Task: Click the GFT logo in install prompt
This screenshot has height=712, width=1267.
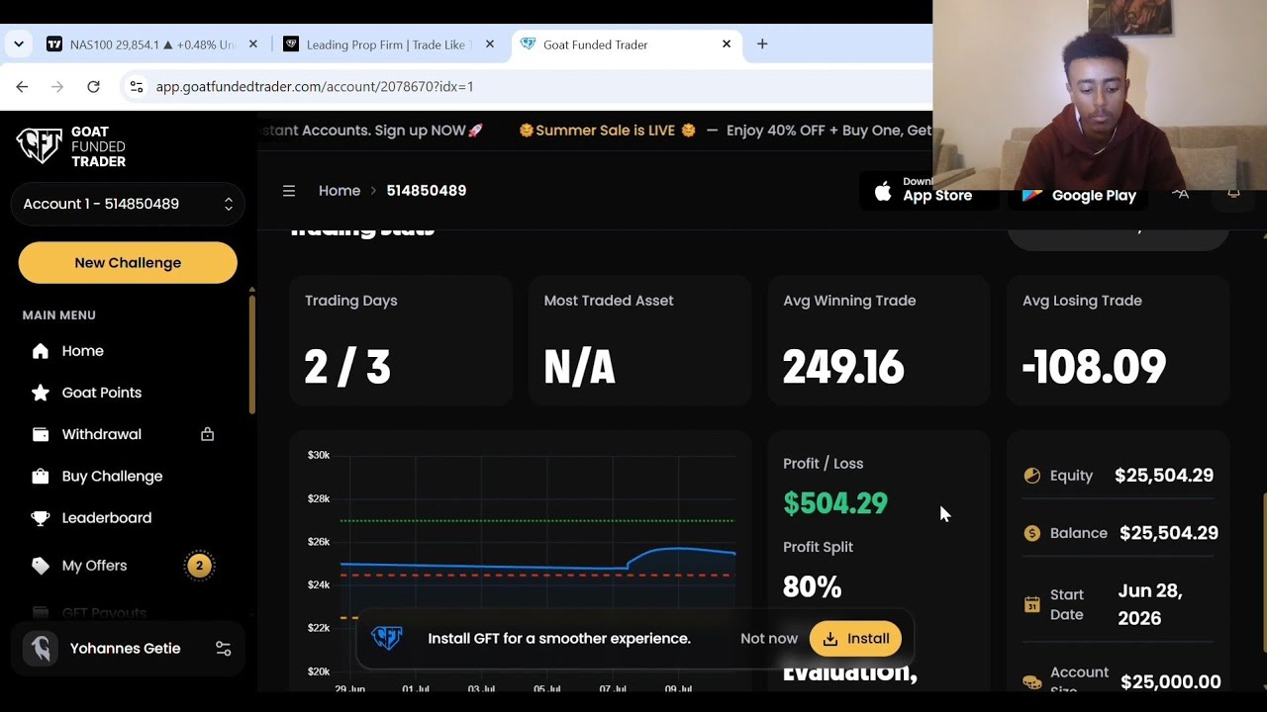Action: 387,638
